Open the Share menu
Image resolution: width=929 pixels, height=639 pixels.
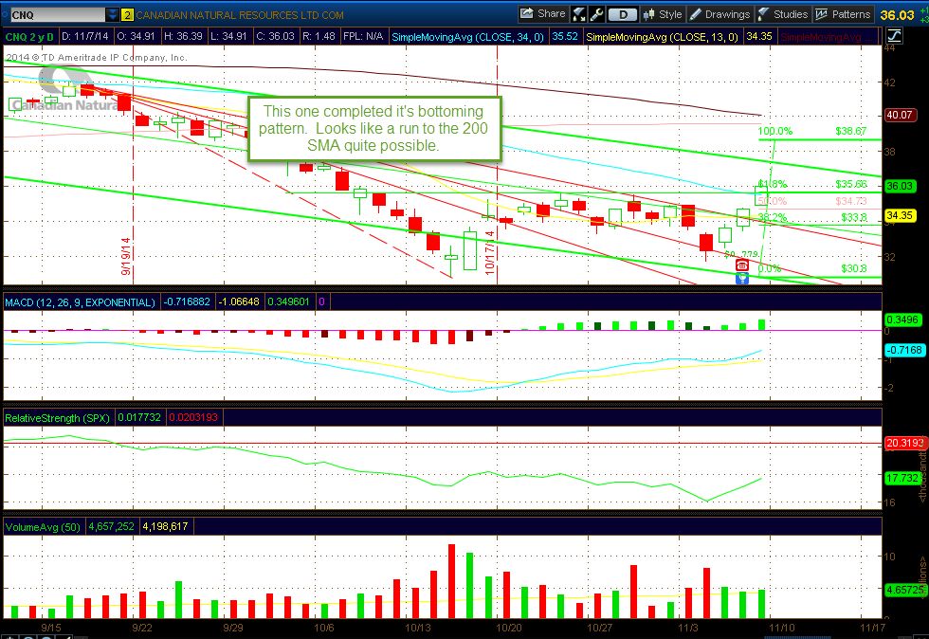(x=543, y=14)
